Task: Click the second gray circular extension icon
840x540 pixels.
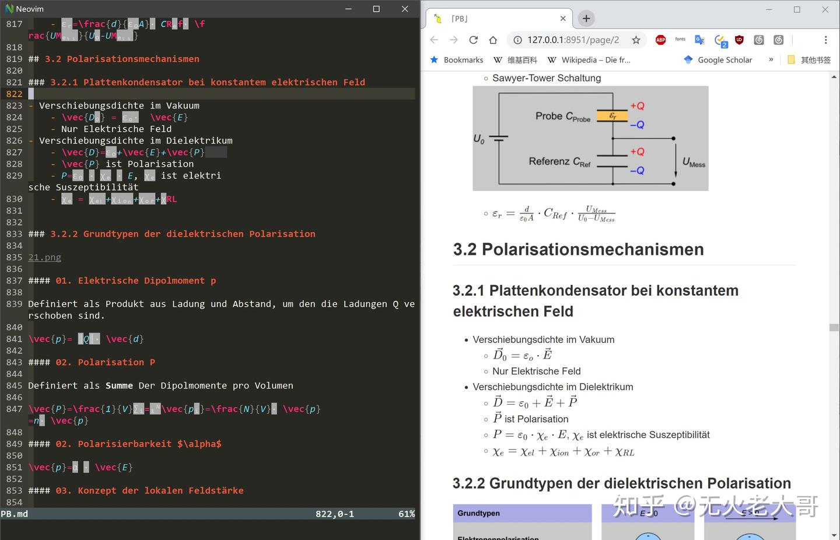Action: [x=778, y=40]
